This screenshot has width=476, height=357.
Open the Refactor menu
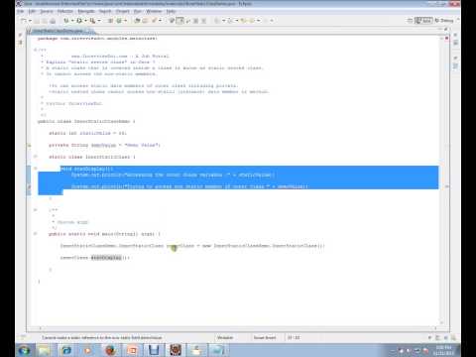pos(65,11)
